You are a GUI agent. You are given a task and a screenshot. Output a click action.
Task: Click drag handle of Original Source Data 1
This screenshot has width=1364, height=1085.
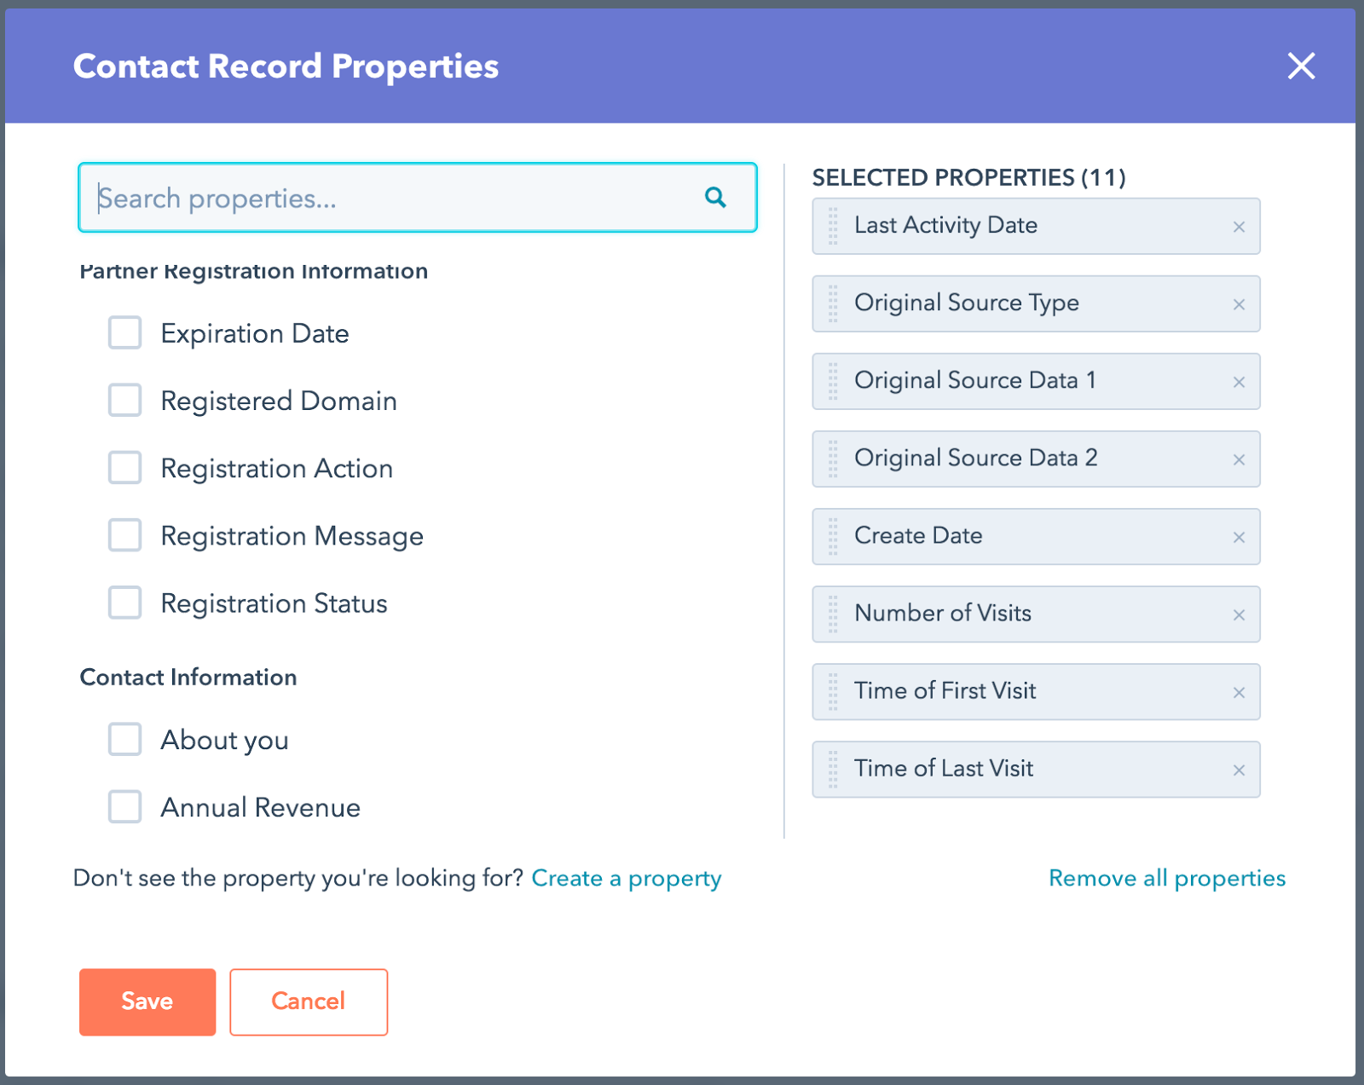(833, 381)
